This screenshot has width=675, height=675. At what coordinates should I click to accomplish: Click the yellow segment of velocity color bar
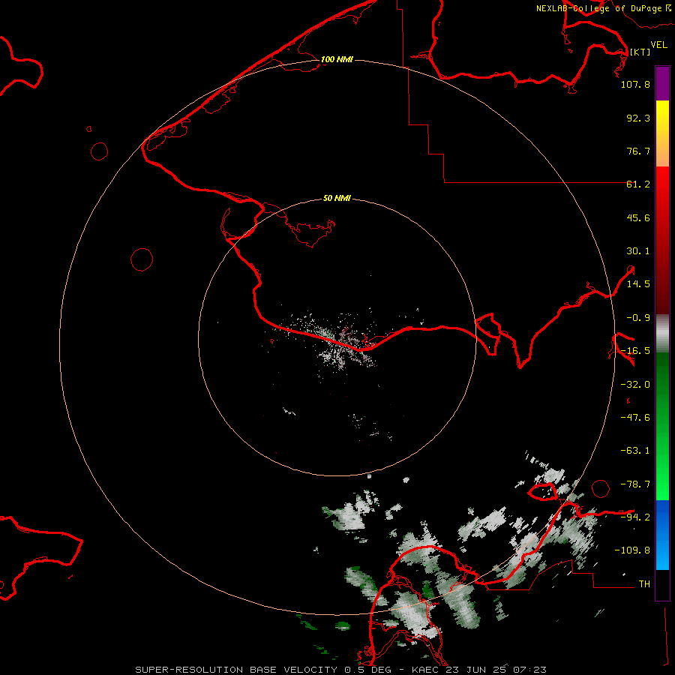tap(662, 133)
